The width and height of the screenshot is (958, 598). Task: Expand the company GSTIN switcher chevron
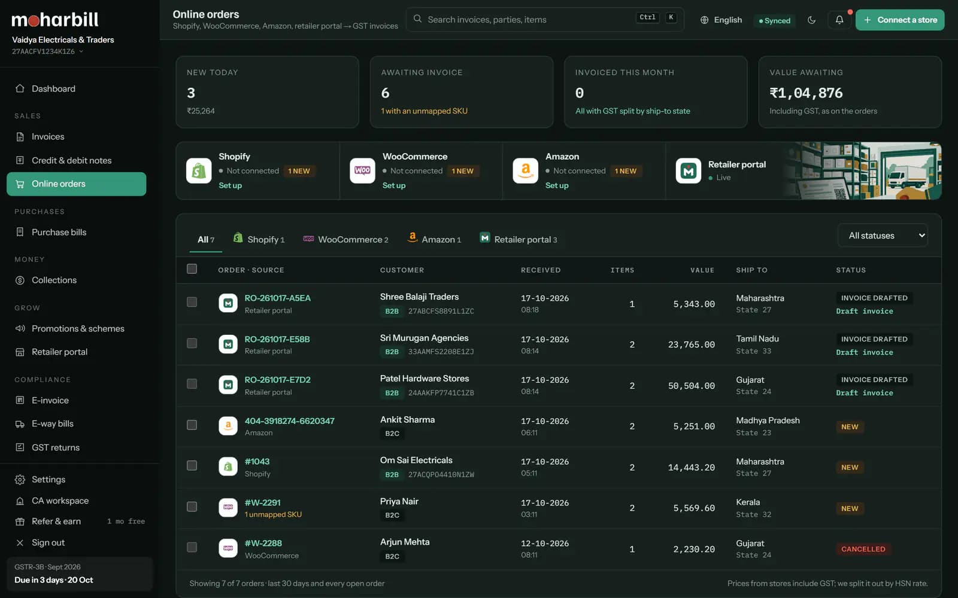click(x=81, y=51)
